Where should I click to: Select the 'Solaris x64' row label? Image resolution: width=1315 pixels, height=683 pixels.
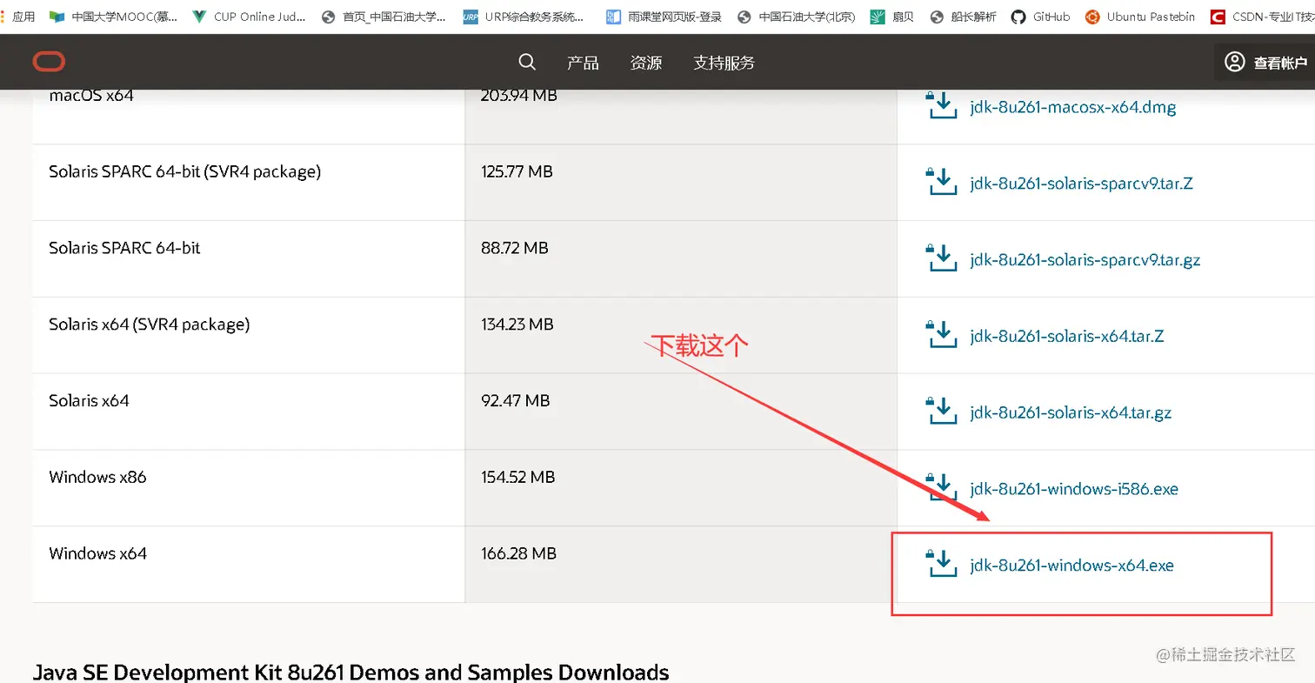[90, 400]
